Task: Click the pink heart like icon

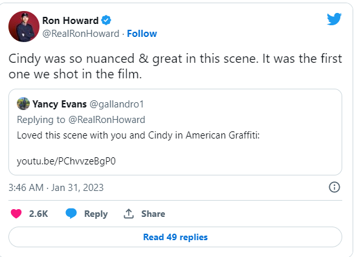Action: coord(16,214)
